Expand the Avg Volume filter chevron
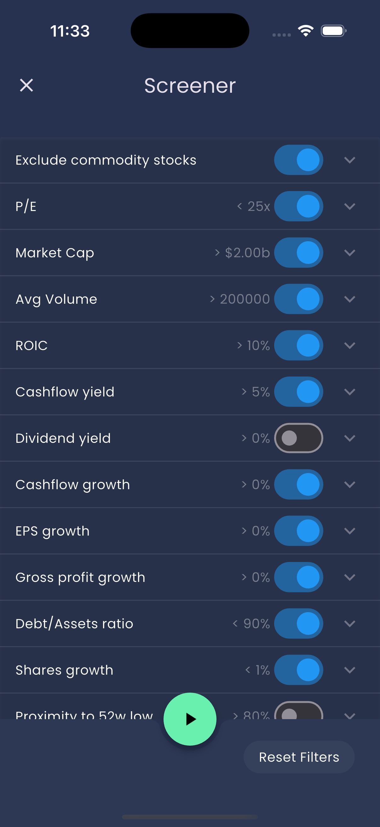Viewport: 380px width, 827px height. tap(349, 299)
